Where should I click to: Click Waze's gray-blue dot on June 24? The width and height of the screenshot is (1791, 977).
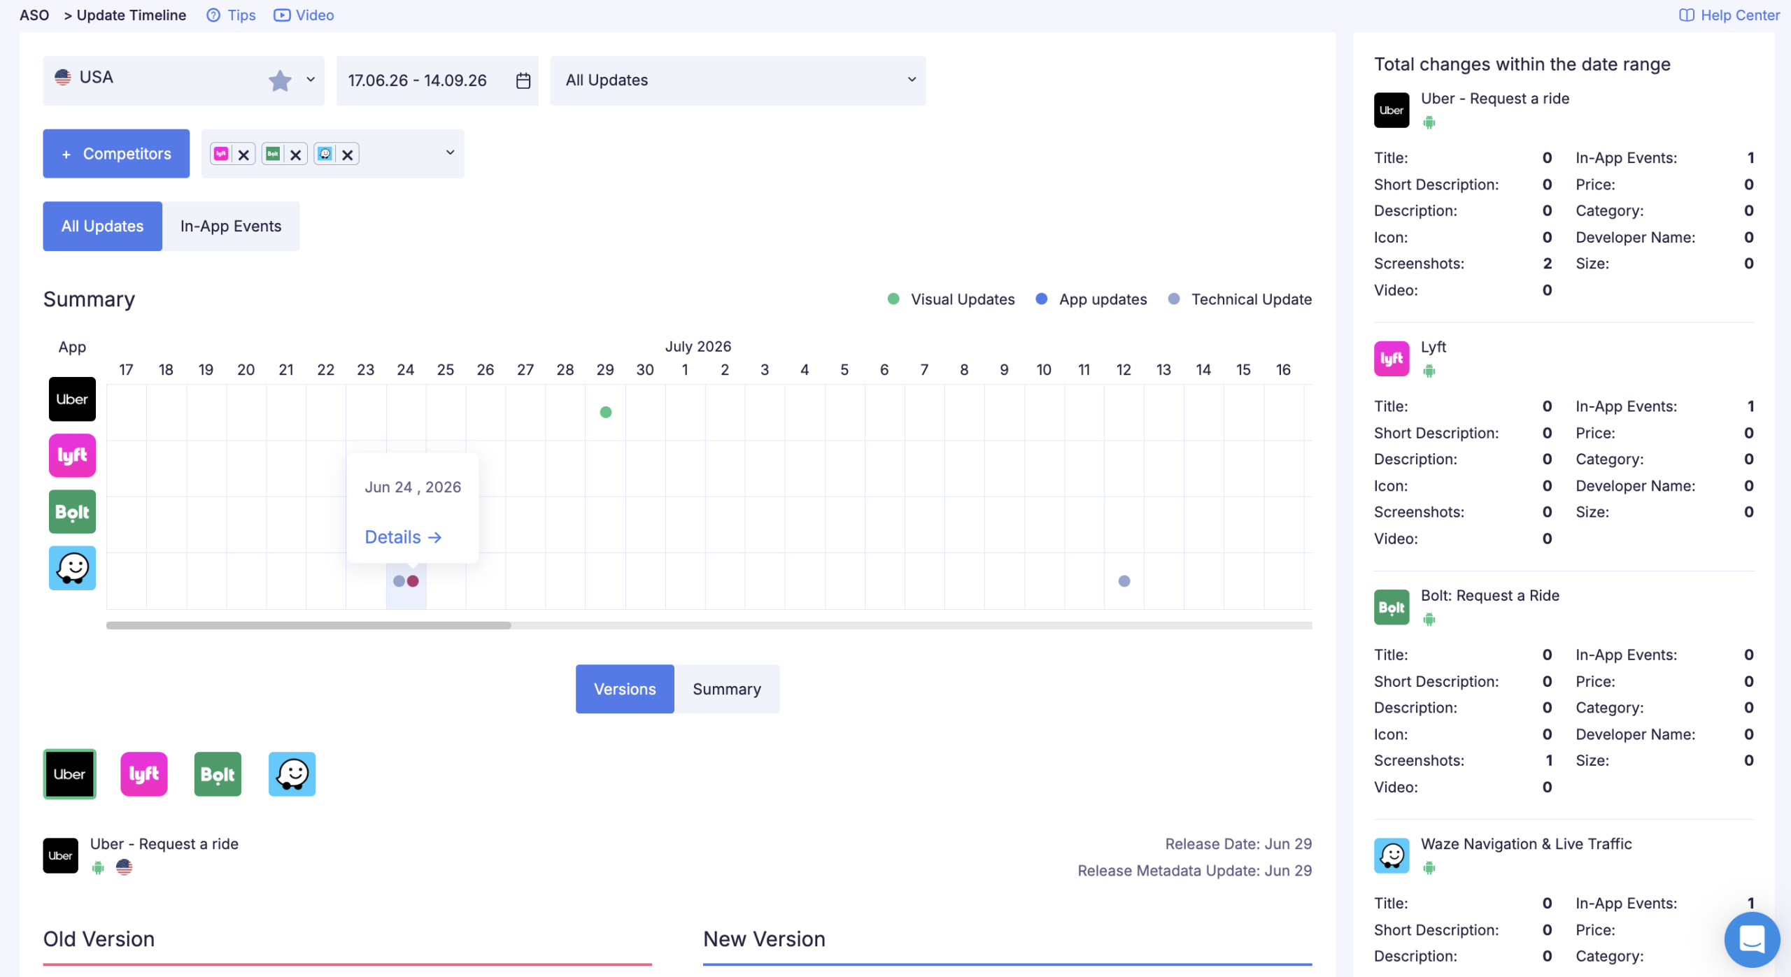point(399,581)
